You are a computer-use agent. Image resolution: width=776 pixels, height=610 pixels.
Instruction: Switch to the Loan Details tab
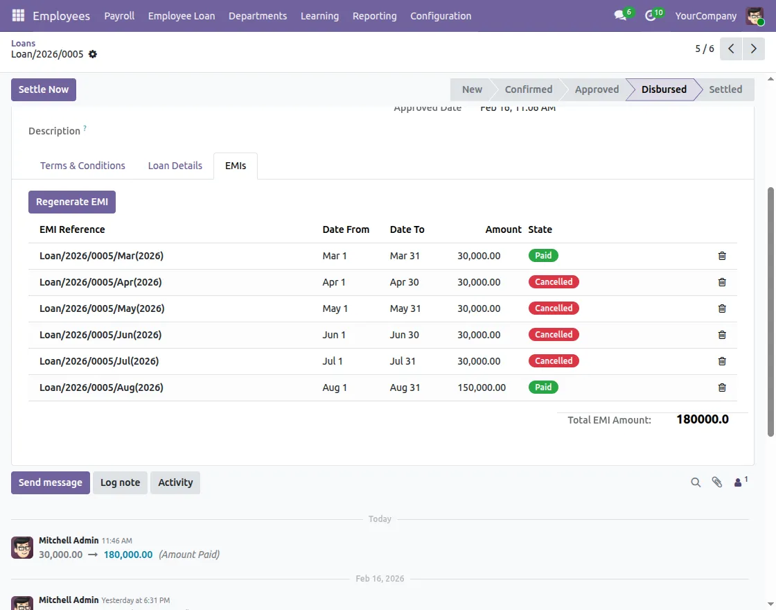tap(175, 166)
